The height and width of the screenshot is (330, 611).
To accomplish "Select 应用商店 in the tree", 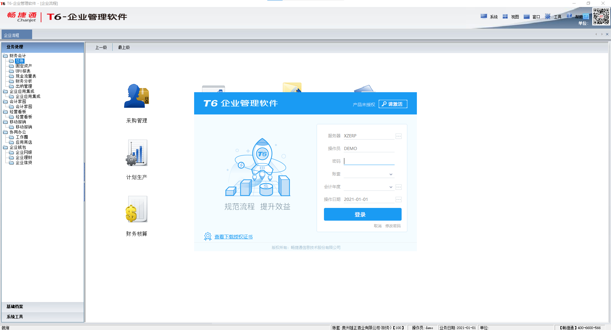I will pos(24,142).
